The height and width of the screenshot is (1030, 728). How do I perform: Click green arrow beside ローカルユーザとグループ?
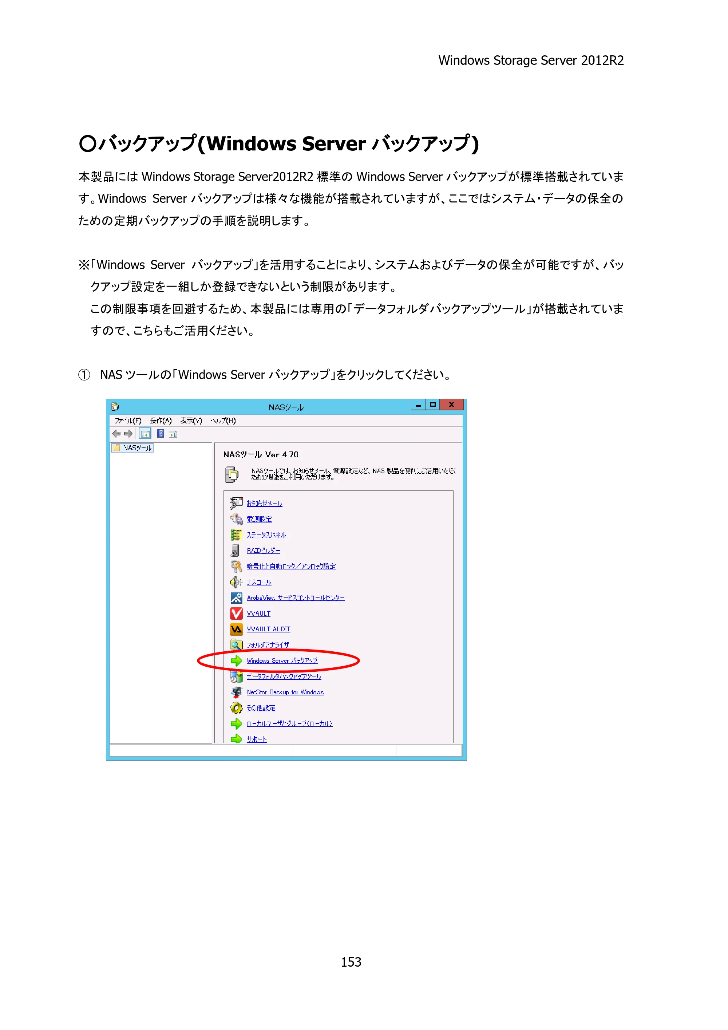click(x=236, y=723)
